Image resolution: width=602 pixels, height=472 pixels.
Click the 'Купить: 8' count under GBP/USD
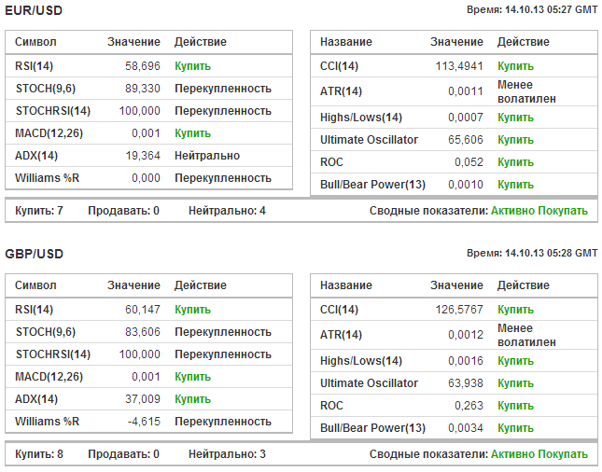[39, 454]
